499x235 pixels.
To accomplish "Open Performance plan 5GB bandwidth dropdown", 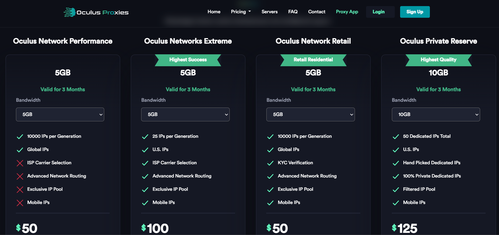I will [60, 114].
